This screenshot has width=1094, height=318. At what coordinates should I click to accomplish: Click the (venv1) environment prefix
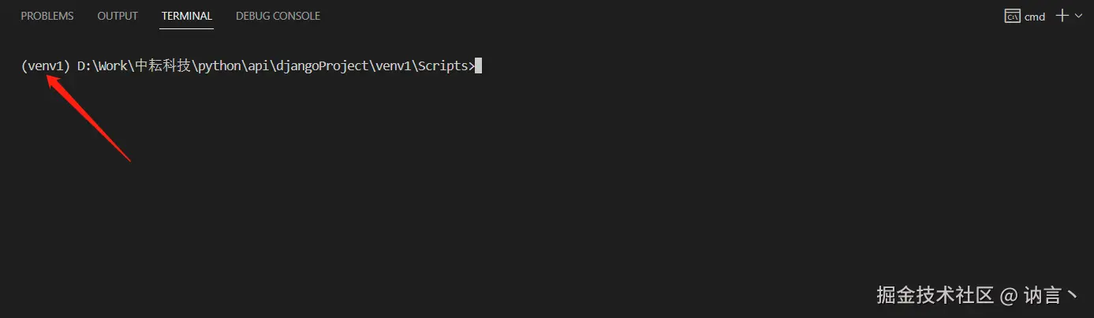point(46,66)
